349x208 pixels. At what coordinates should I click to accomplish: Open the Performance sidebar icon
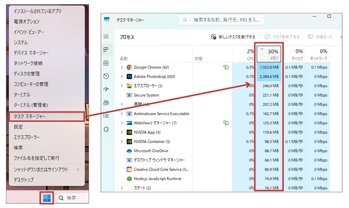tap(106, 63)
